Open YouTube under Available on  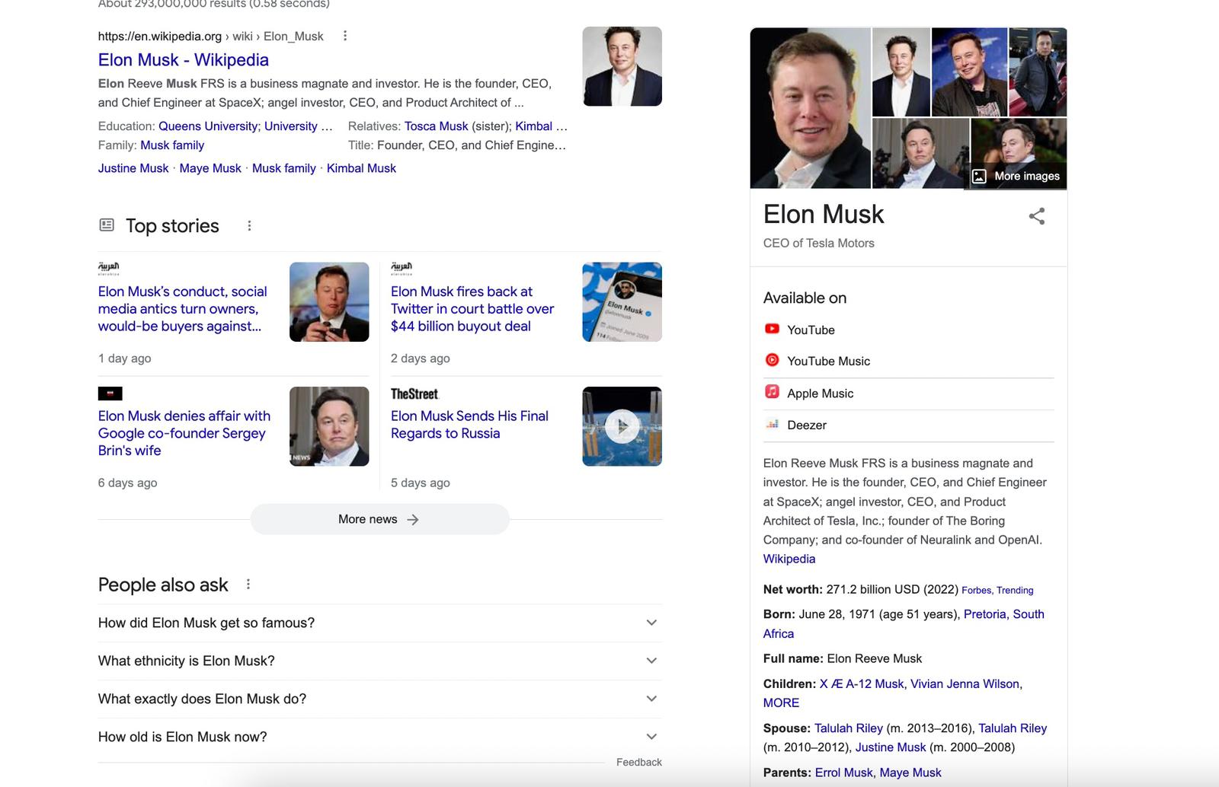pyautogui.click(x=811, y=330)
